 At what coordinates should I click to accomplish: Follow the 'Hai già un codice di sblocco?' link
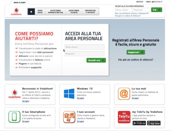tap(136, 59)
